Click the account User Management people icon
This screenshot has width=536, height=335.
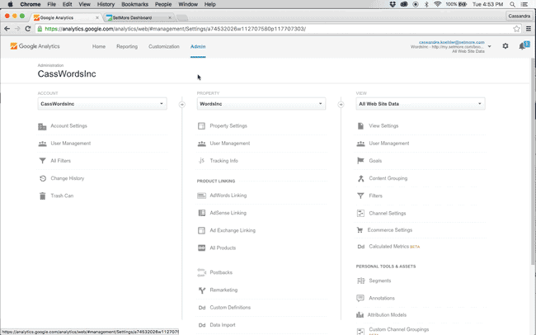pos(42,144)
